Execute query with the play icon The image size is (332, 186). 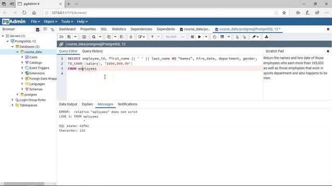[x=199, y=37]
